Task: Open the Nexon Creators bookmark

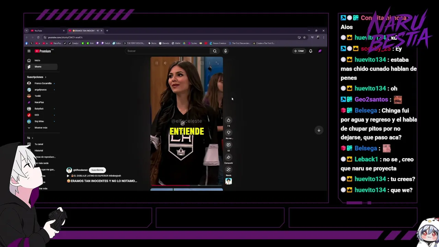Action: [x=218, y=43]
